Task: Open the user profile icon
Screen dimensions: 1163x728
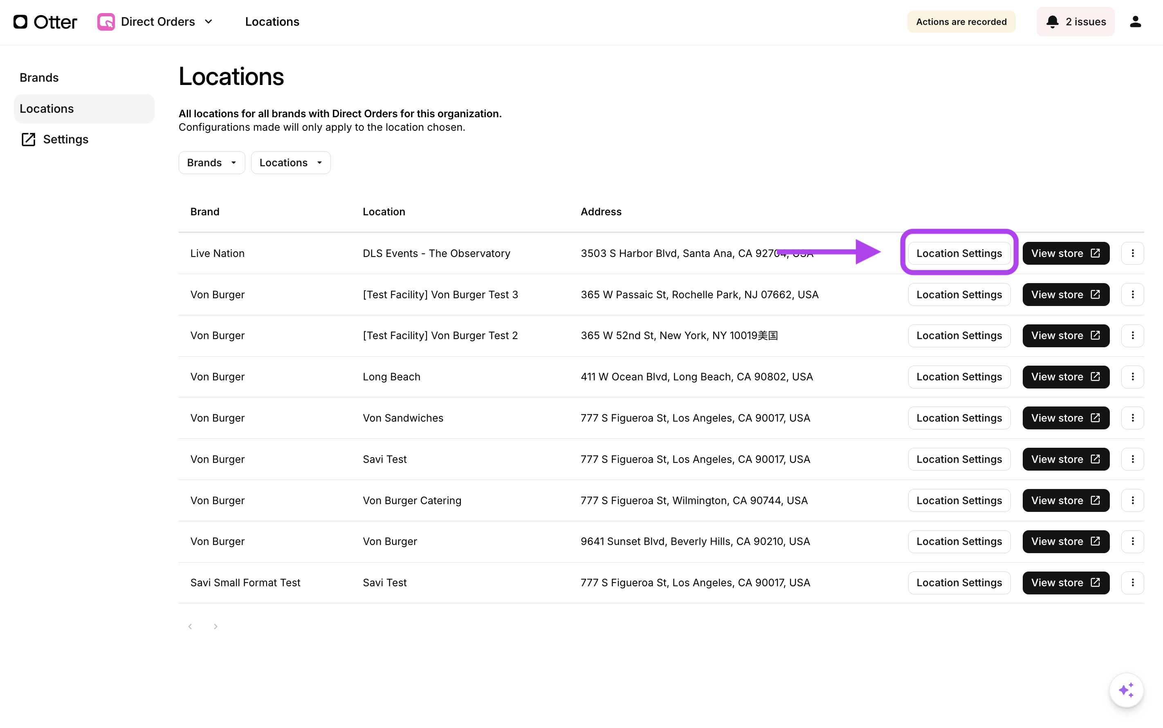Action: [1135, 22]
